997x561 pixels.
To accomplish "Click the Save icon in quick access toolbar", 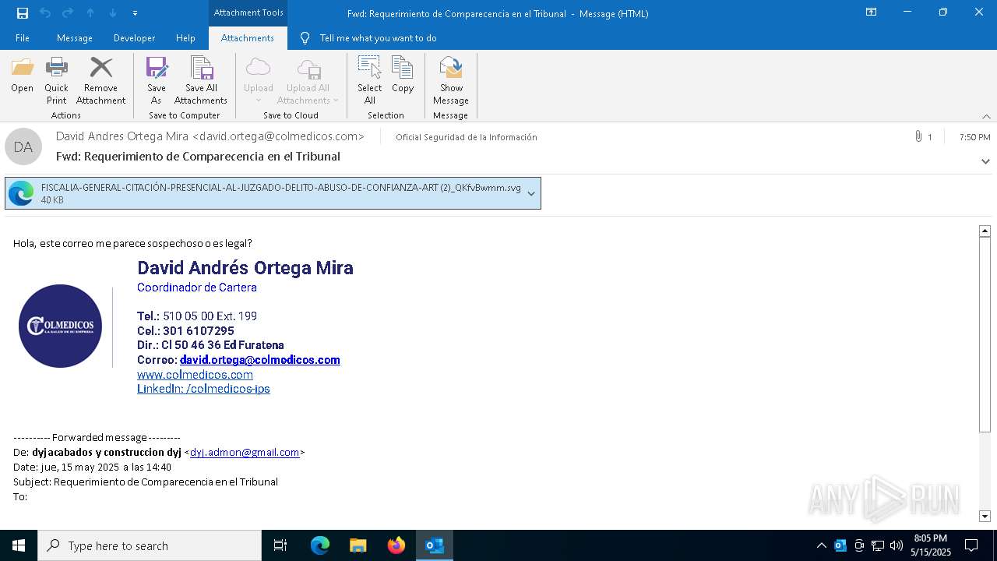I will (x=23, y=13).
